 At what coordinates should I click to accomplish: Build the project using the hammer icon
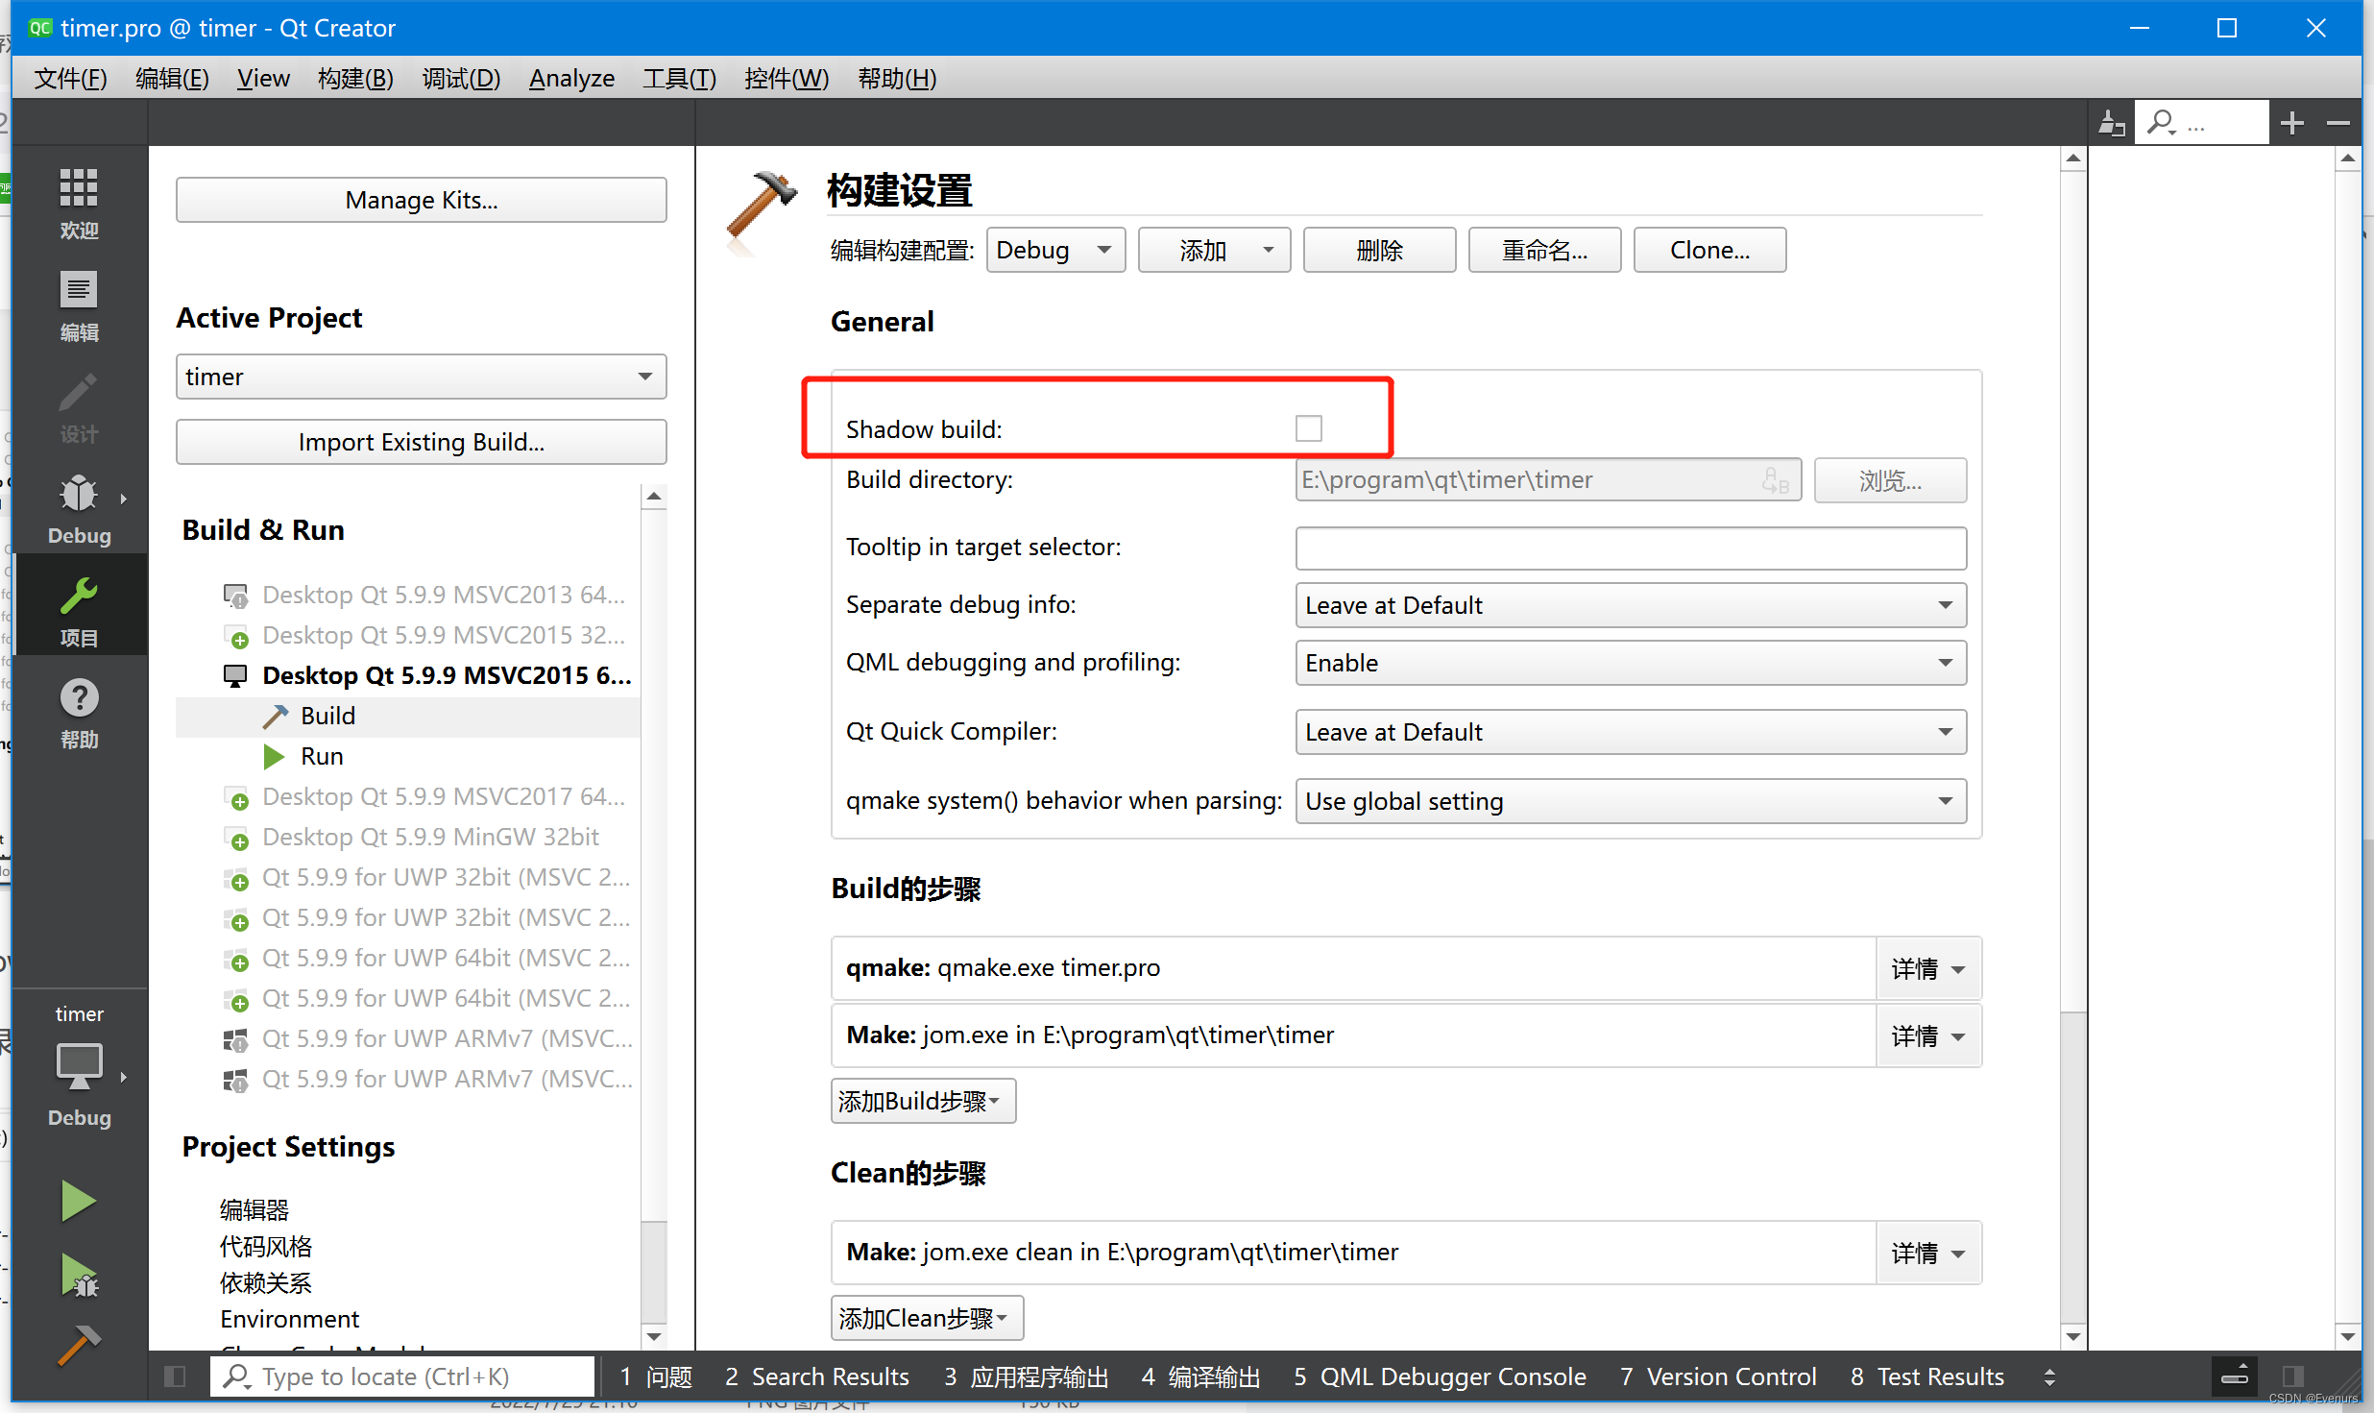(x=78, y=1347)
